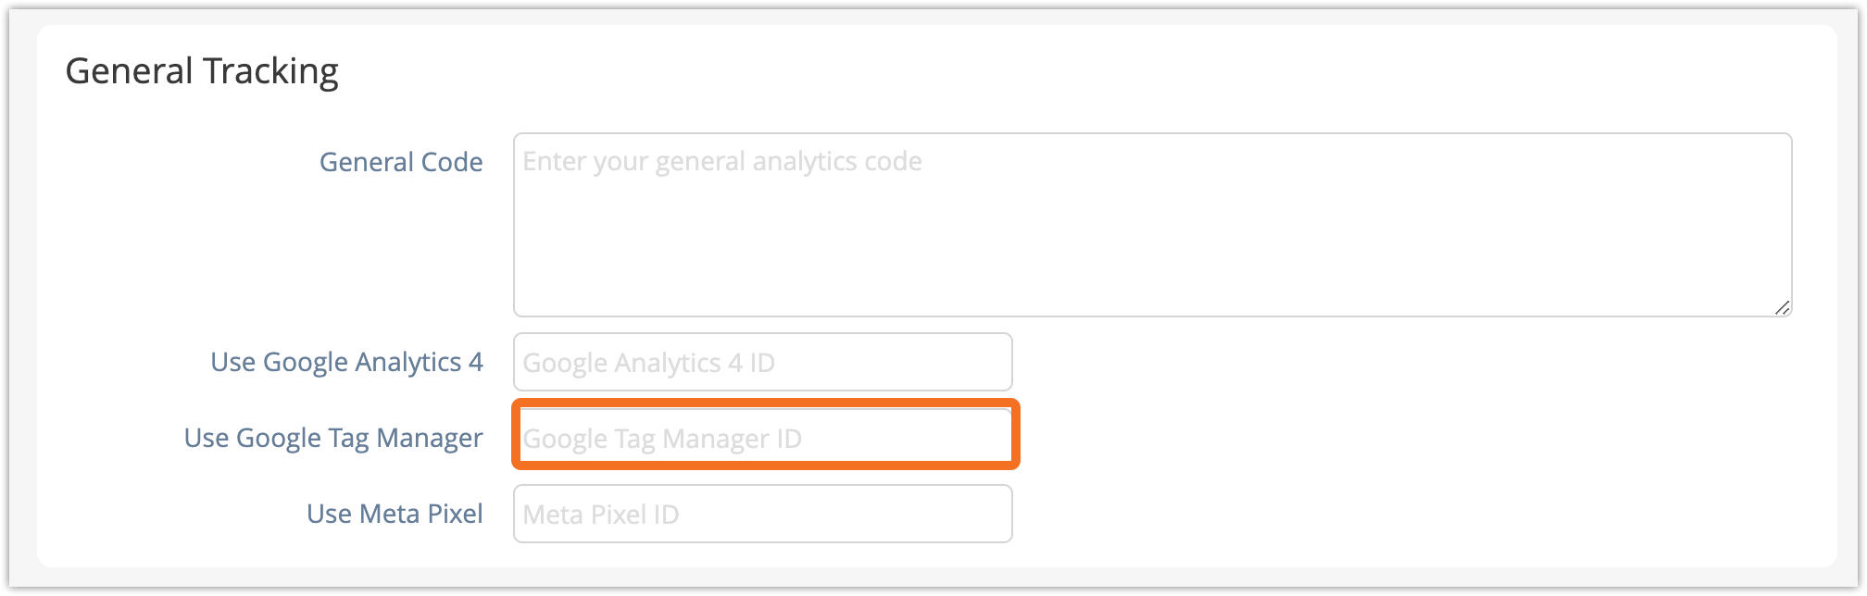Click the "Meta Pixel ID" placeholder text
1867x596 pixels.
tap(600, 515)
